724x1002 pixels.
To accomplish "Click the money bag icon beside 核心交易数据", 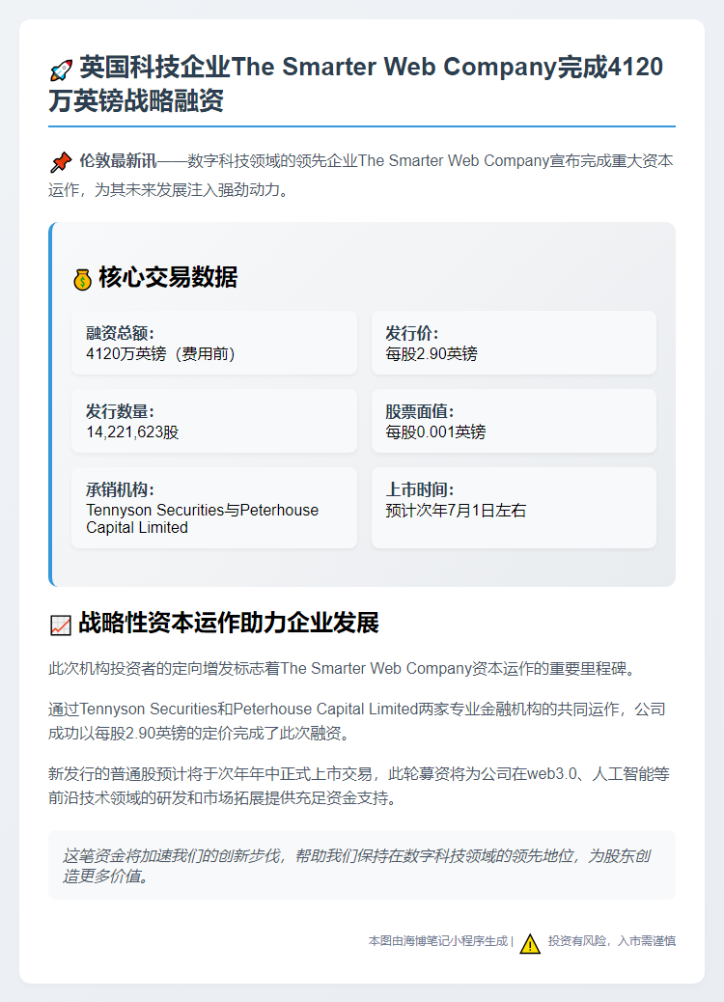I will (x=82, y=279).
